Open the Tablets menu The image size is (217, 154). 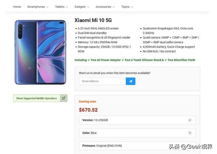61,7
